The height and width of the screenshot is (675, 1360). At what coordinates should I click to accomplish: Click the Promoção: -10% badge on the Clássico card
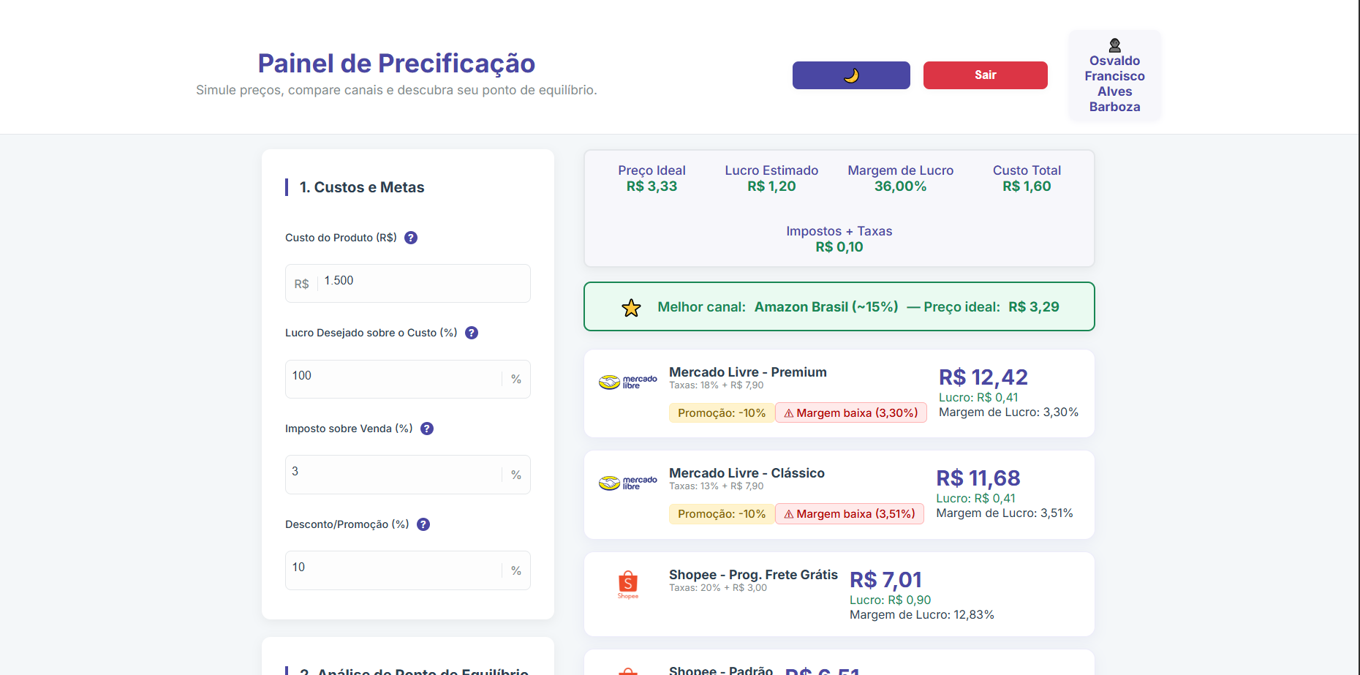pyautogui.click(x=721, y=513)
